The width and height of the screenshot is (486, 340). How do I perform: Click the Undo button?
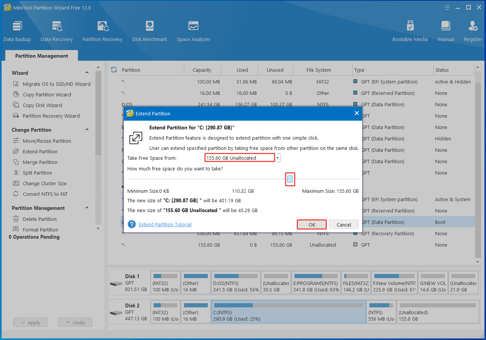pyautogui.click(x=75, y=323)
